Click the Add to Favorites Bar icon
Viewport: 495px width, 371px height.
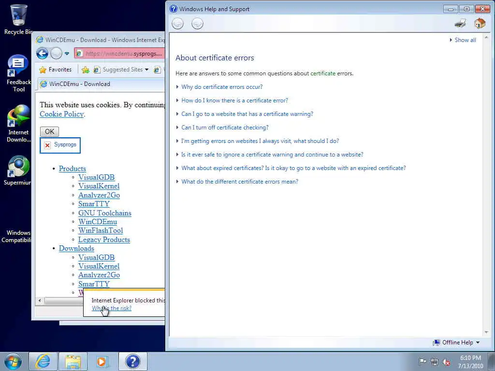pos(85,70)
